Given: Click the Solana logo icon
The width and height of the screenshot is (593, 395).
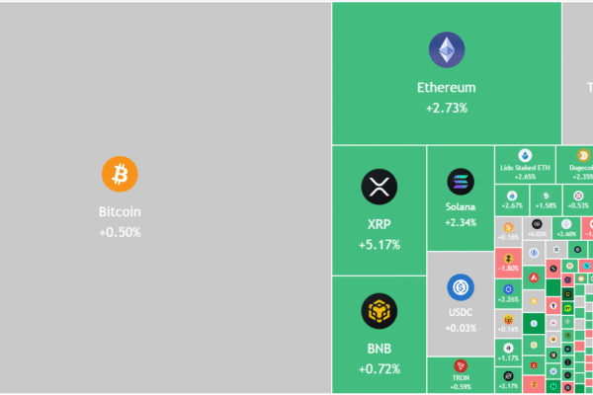Looking at the screenshot, I should 461,181.
